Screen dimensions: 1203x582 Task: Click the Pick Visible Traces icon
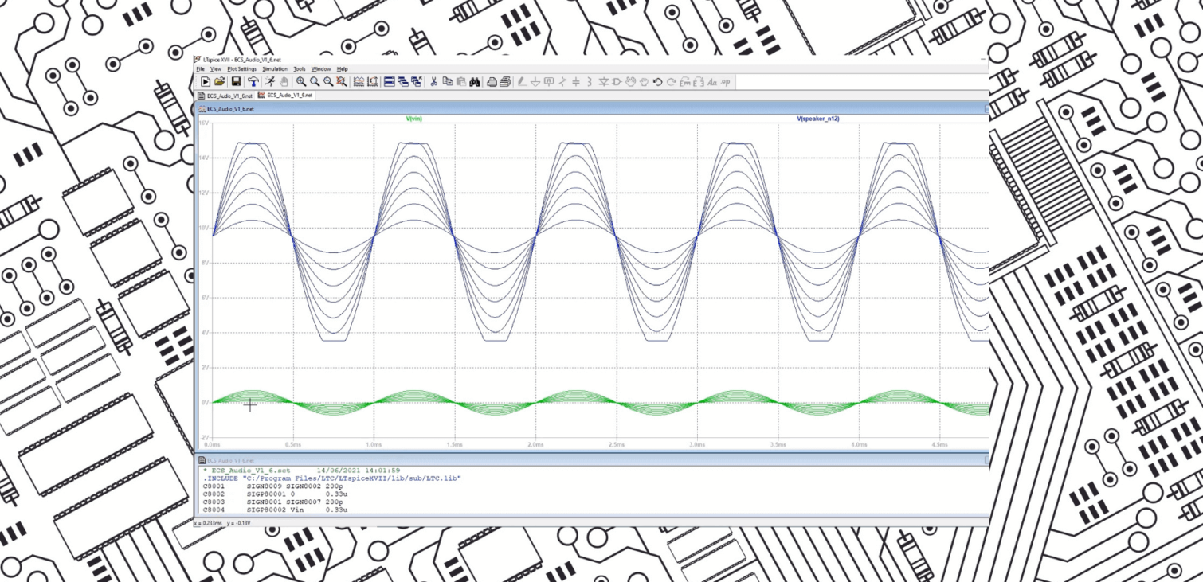tap(372, 81)
